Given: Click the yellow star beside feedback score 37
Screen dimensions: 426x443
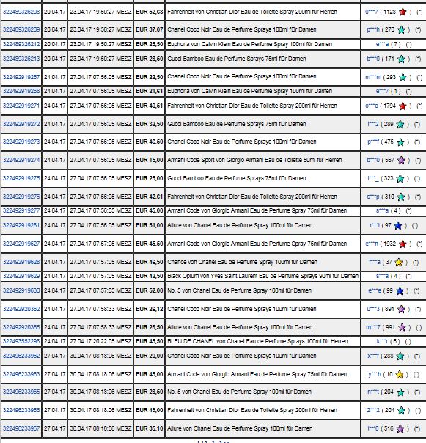Looking at the screenshot, I should 399,262.
